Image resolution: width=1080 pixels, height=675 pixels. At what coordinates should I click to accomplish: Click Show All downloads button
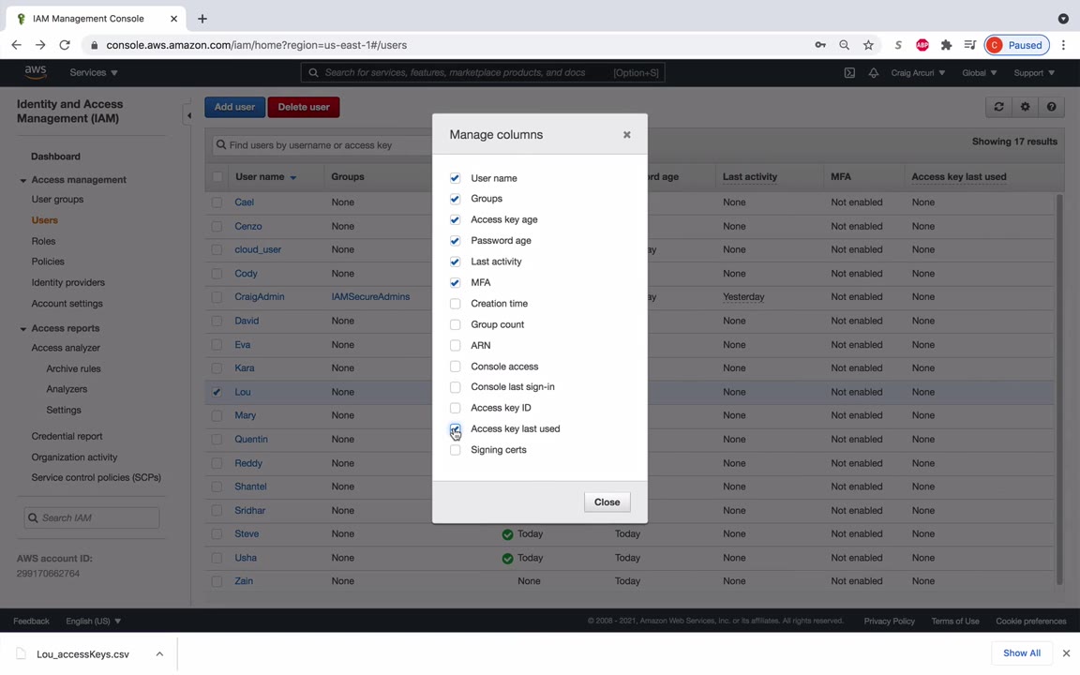[x=1022, y=652]
